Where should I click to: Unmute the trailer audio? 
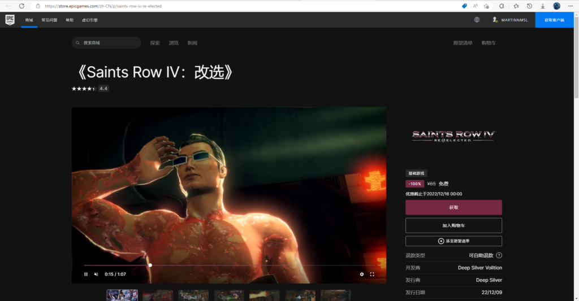(96, 274)
